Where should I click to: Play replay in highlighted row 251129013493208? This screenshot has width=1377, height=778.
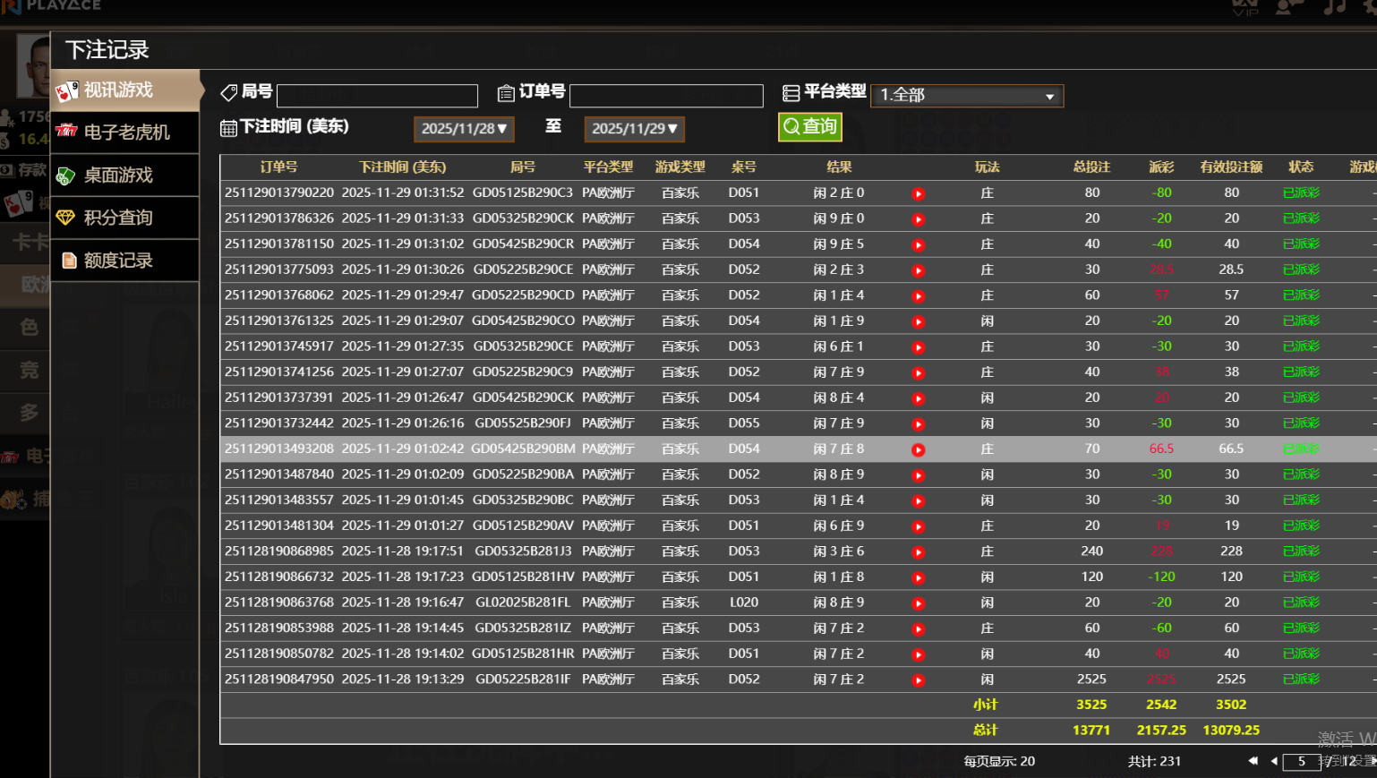tap(918, 450)
